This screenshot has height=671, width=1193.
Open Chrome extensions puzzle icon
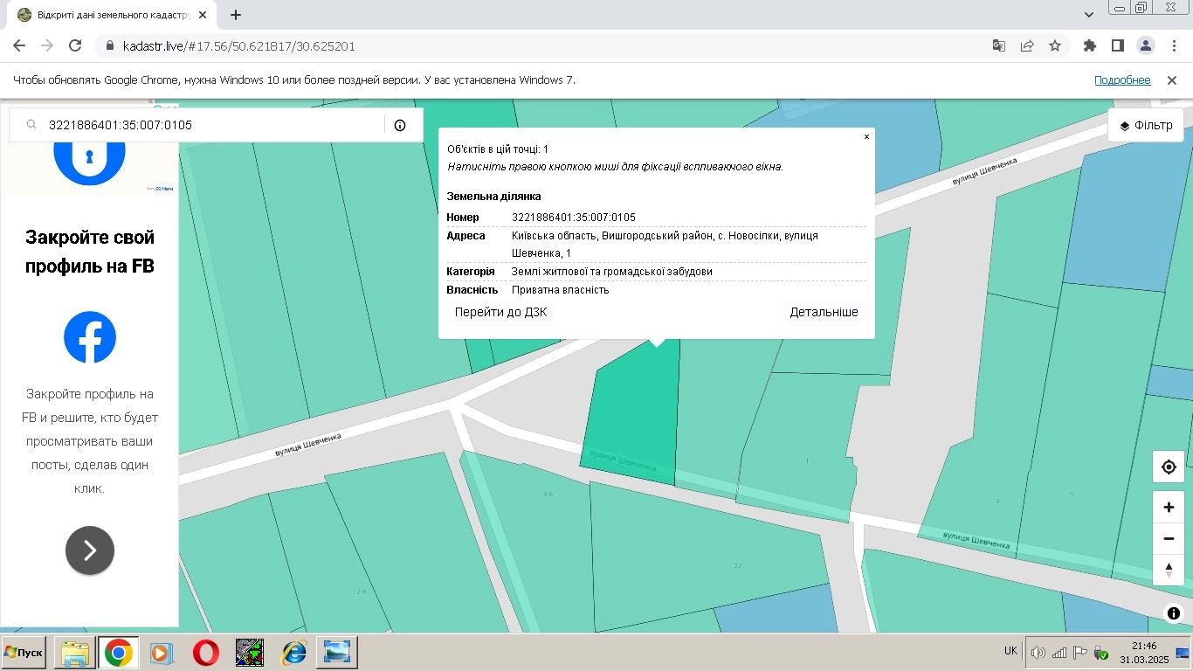tap(1090, 46)
